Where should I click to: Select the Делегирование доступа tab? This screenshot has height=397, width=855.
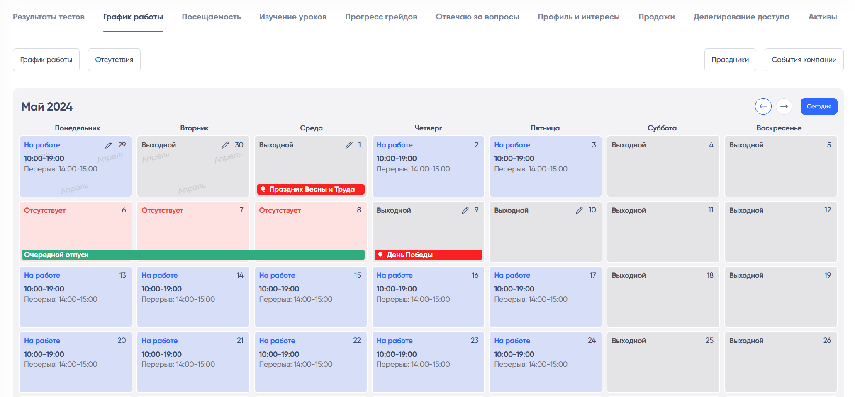coord(741,17)
